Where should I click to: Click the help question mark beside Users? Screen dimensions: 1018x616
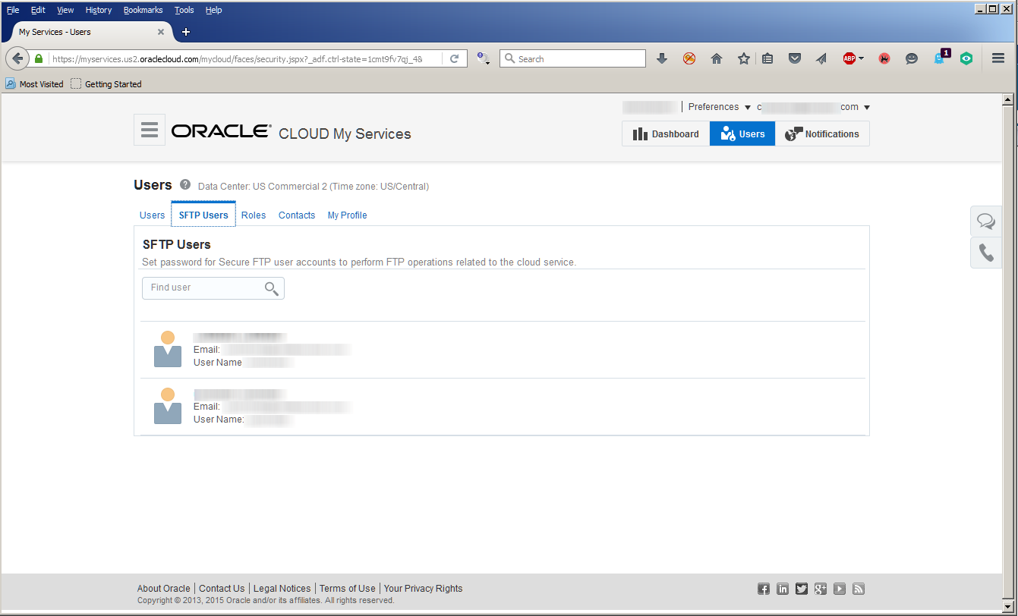point(185,184)
